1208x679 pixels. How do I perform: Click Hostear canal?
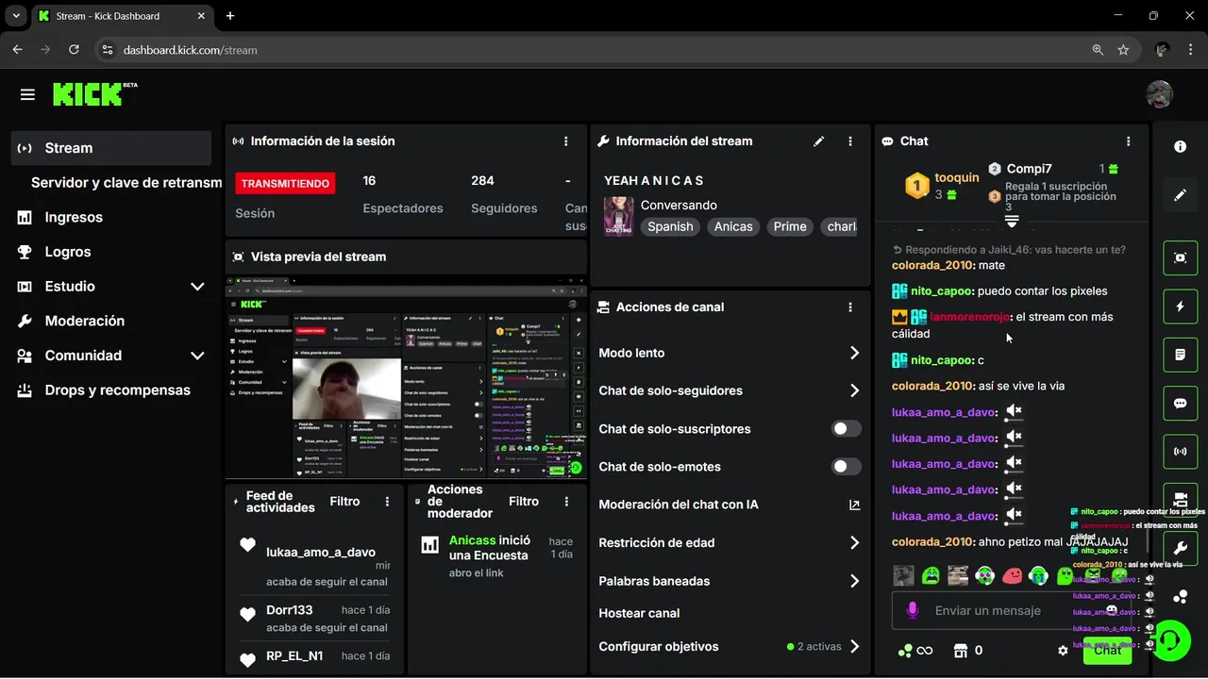pyautogui.click(x=639, y=613)
